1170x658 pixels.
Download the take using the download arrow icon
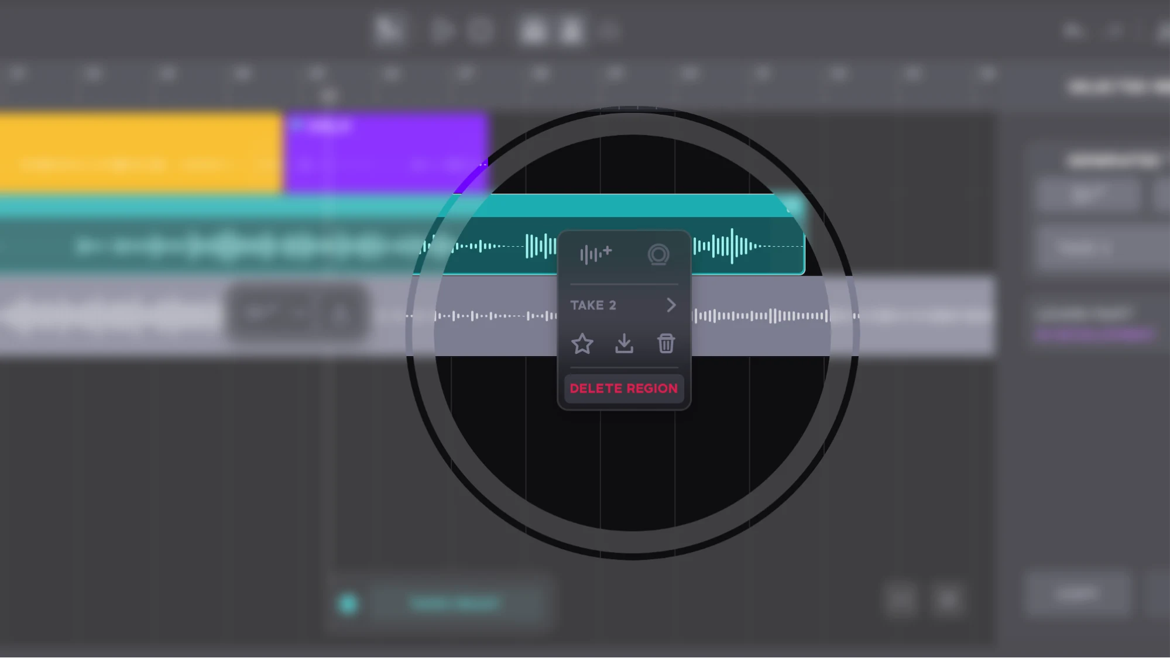point(624,343)
